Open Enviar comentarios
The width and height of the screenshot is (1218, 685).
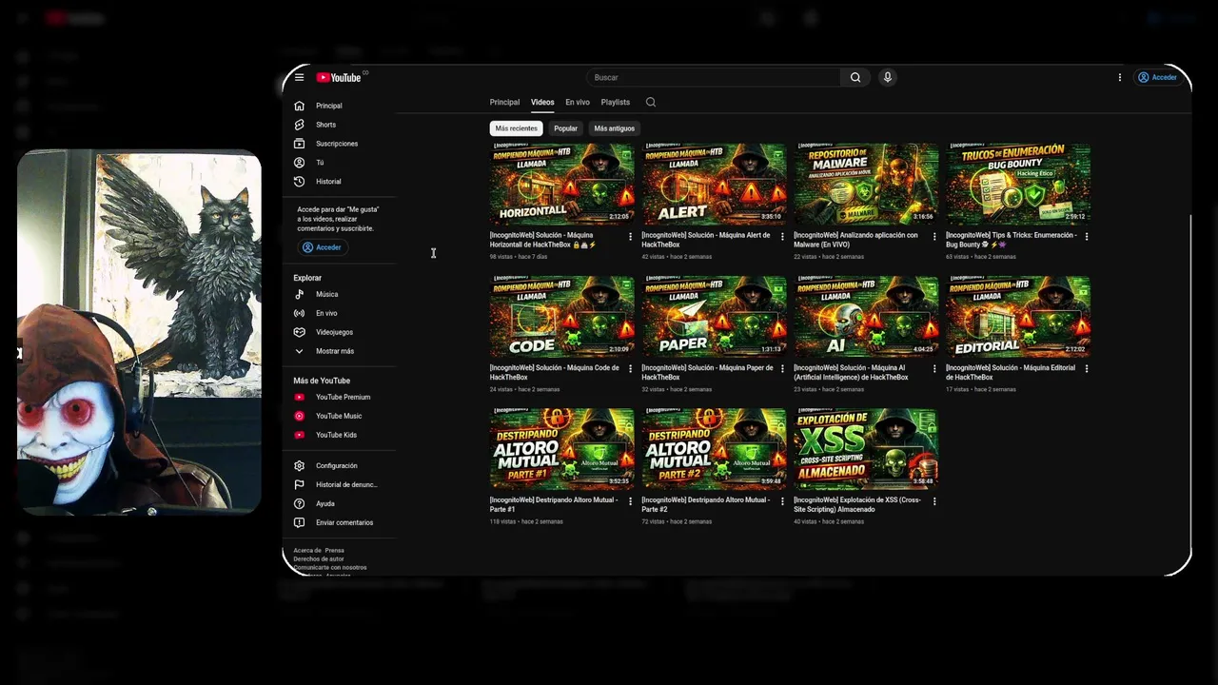(x=339, y=522)
